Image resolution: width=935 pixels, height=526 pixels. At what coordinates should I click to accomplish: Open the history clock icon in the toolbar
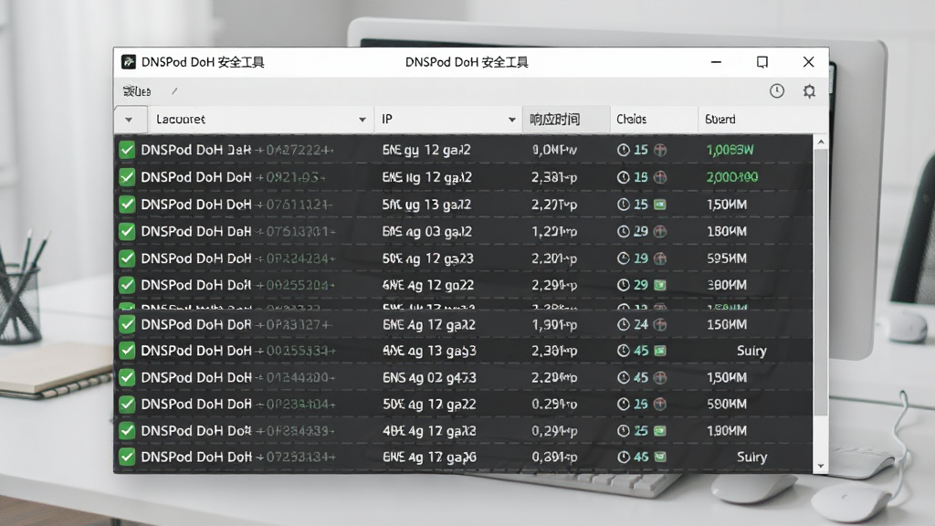tap(776, 90)
